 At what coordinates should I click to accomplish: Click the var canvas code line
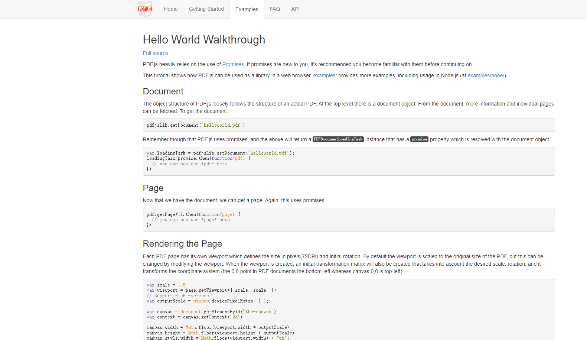coord(212,312)
